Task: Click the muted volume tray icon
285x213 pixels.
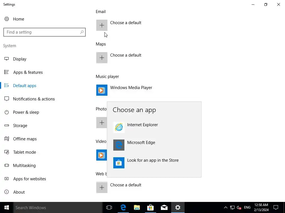Action: click(x=239, y=207)
